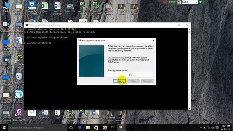Viewport: 233px width, 131px height.
Task: Open the Prevent driver update video icon
Action: pos(6,98)
